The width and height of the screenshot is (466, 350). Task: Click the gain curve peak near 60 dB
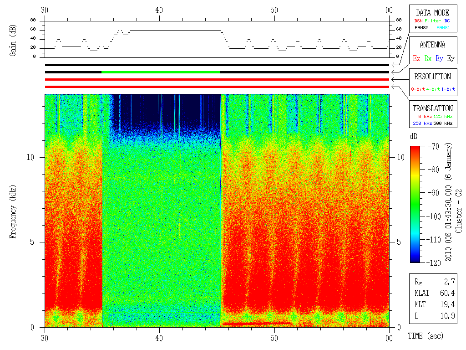point(120,28)
